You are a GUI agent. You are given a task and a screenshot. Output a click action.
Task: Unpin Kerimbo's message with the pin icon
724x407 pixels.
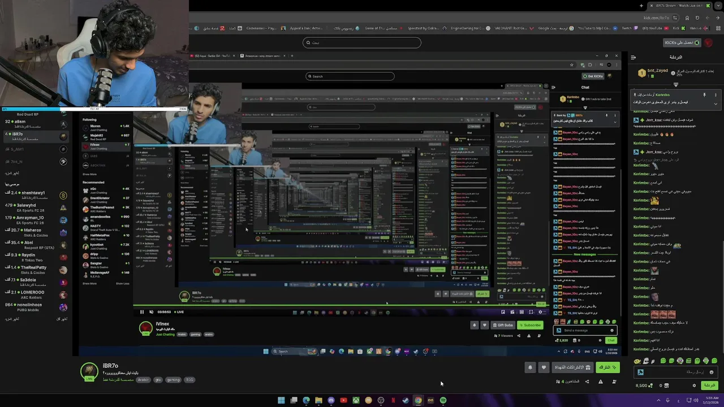pyautogui.click(x=704, y=95)
